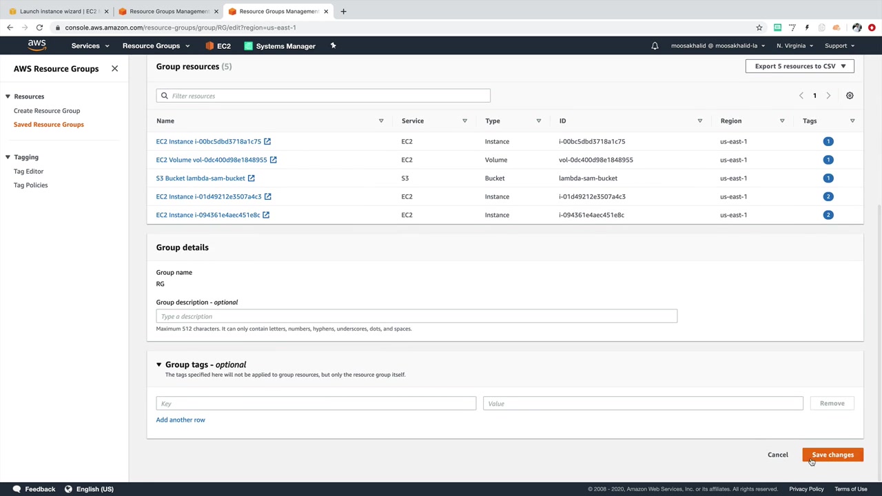The height and width of the screenshot is (496, 882).
Task: Go back using the browser back arrow
Action: [10, 28]
